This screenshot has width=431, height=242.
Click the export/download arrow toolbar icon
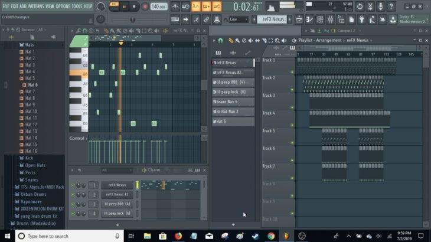point(393,19)
